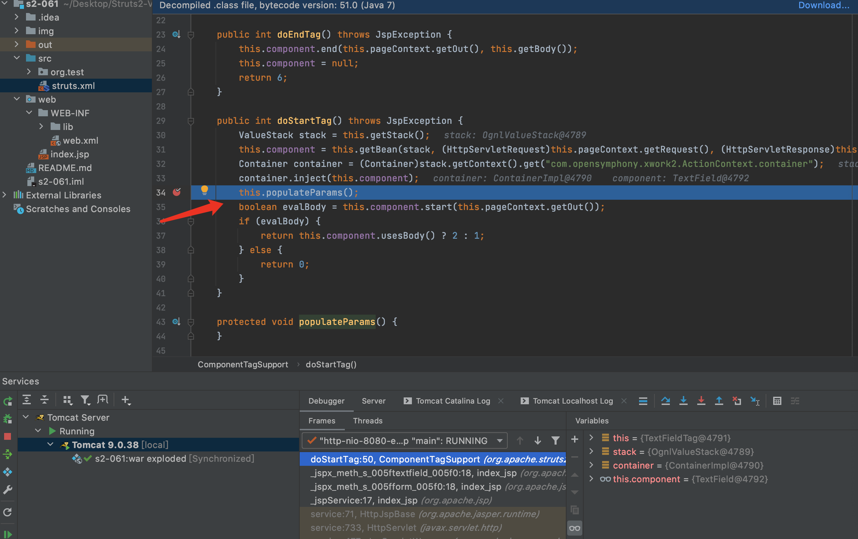
Task: Rerun Tomcat in debug mode
Action: click(x=8, y=419)
